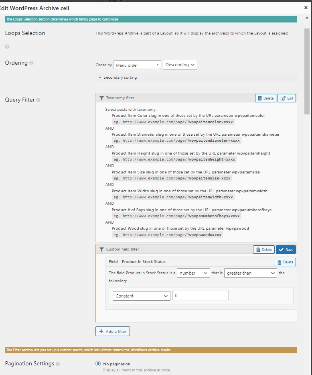
Task: Click the Product Item Color slug line
Action: [188, 116]
